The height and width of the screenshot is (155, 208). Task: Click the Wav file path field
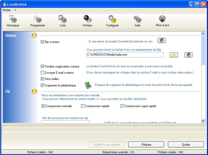coord(125,55)
